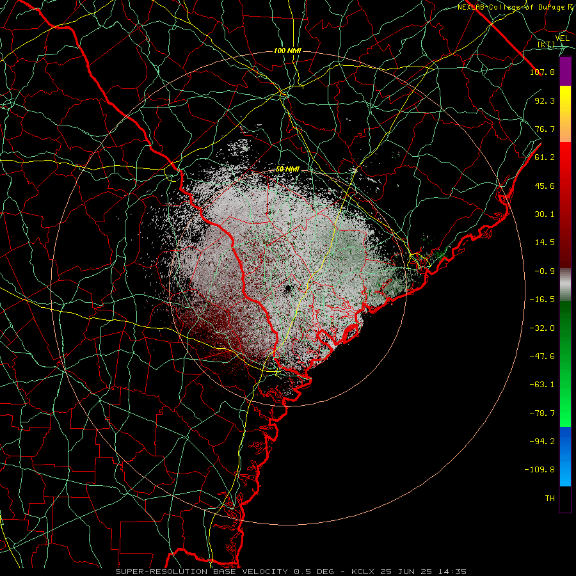Click the VEL legend title

tap(562, 38)
